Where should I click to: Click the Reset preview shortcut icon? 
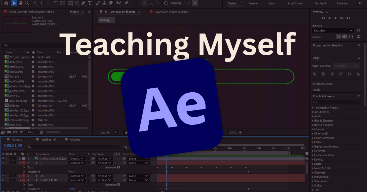[x=358, y=31]
